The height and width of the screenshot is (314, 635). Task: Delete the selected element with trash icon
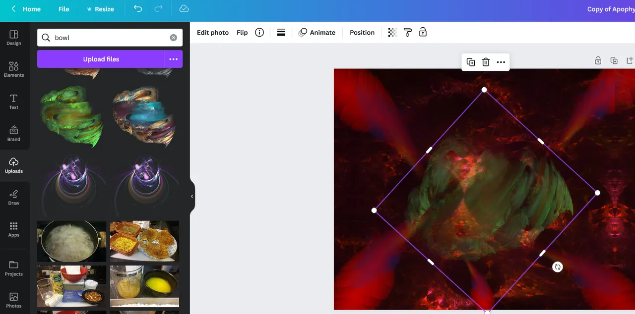(x=486, y=62)
